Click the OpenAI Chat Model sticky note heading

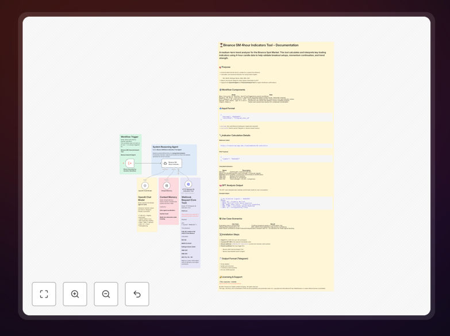point(144,199)
